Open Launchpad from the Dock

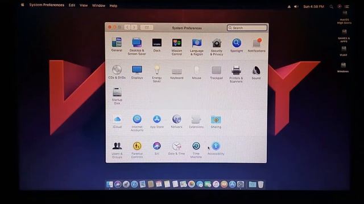(126, 184)
